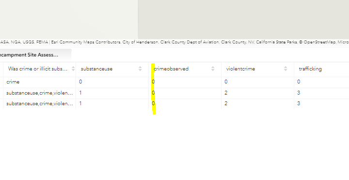Open the Esri Community Maps Contributors attribution
349x180 pixels.
pos(86,42)
